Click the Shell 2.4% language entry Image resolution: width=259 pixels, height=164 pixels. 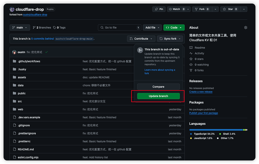227,134
